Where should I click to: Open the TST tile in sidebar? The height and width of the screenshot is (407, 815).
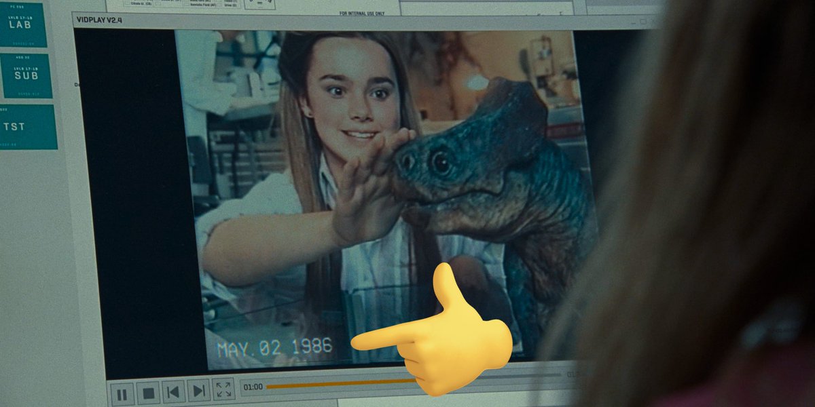[28, 127]
